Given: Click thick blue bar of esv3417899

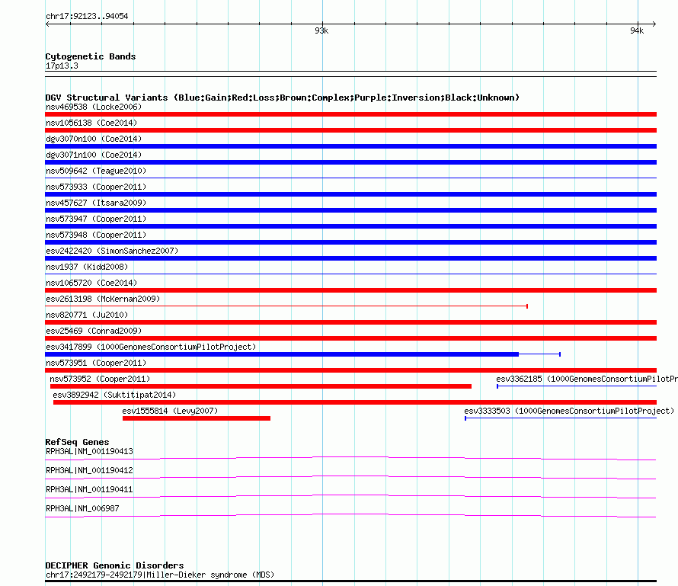Looking at the screenshot, I should 282,354.
